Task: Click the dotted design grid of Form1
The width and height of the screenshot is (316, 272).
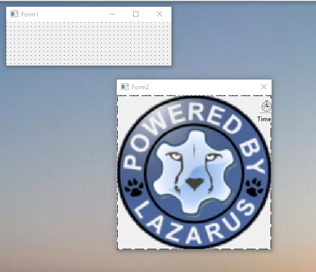Action: [x=89, y=43]
